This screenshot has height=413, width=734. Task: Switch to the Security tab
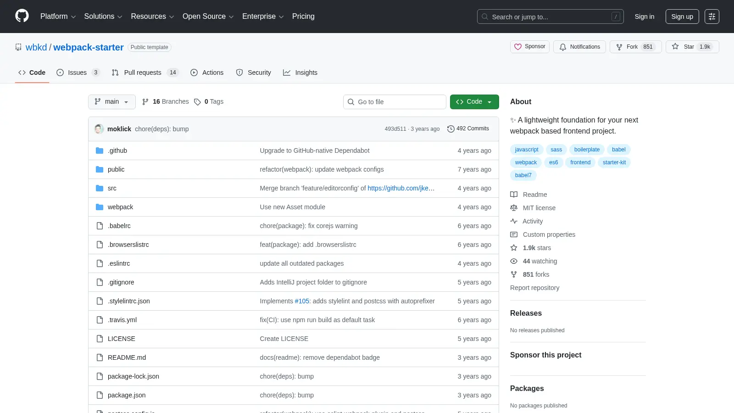[x=254, y=73]
